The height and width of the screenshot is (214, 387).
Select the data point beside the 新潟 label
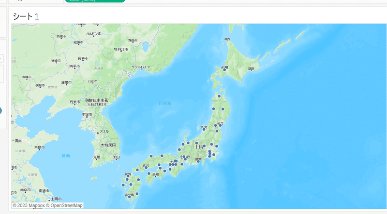pos(204,129)
